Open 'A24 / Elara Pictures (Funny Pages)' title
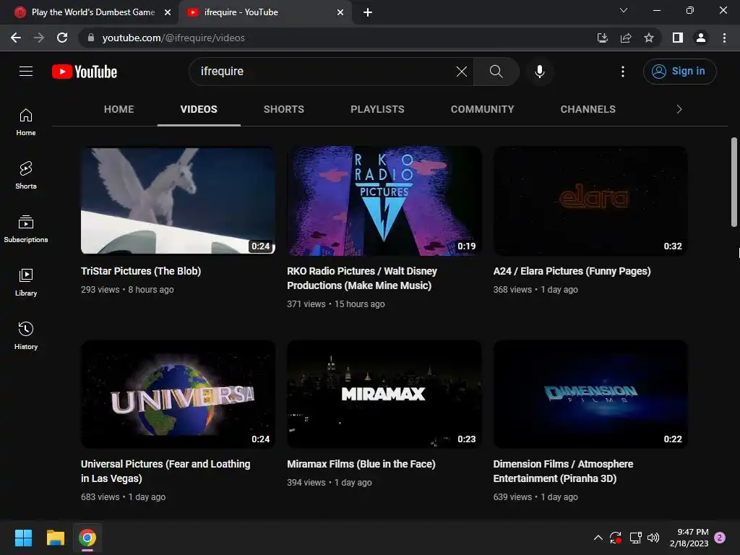 click(572, 271)
